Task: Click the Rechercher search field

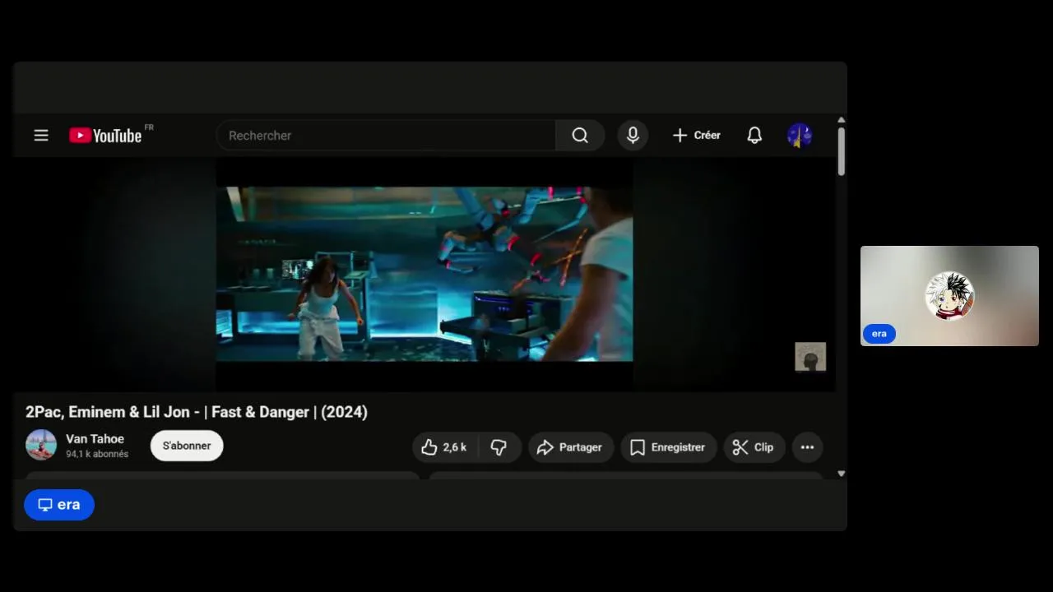Action: coord(386,136)
